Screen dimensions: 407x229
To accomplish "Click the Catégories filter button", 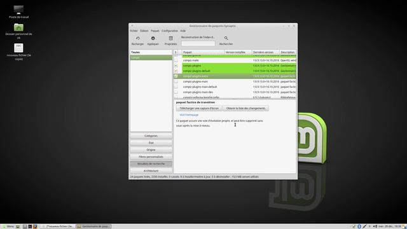I will tap(151, 135).
